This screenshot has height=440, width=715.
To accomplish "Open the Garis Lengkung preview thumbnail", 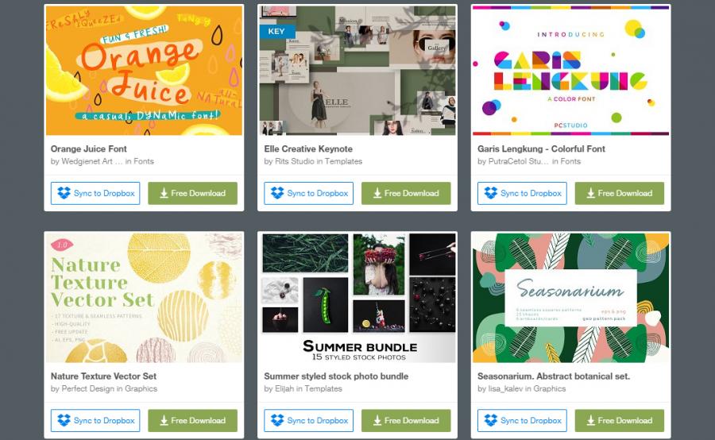I will tap(571, 70).
